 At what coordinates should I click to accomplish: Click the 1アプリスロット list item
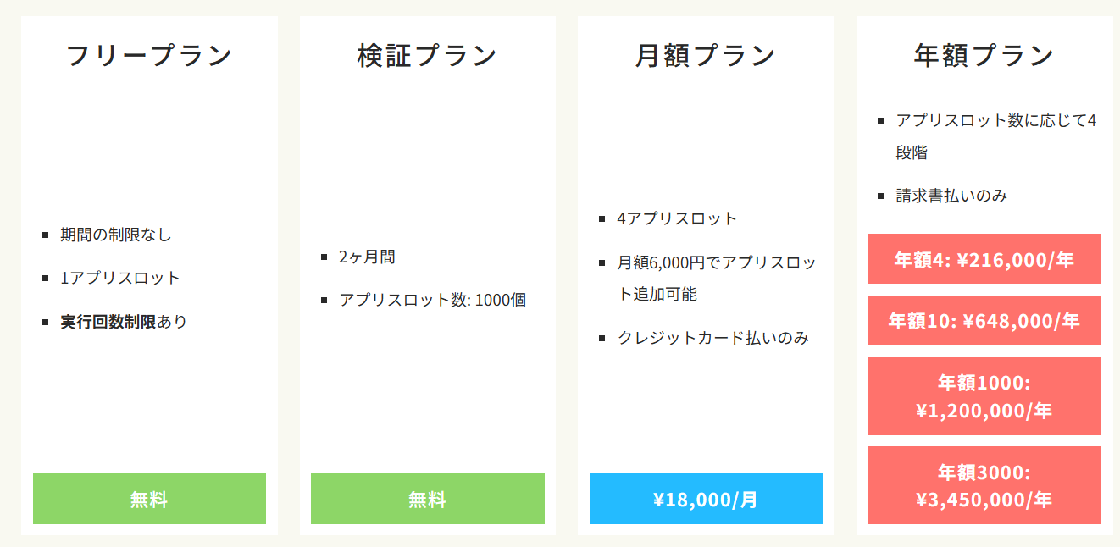pos(120,278)
